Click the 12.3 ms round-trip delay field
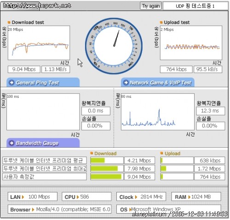 pyautogui.click(x=211, y=111)
